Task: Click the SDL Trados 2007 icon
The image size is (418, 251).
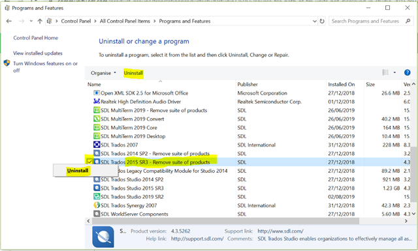Action: point(97,145)
